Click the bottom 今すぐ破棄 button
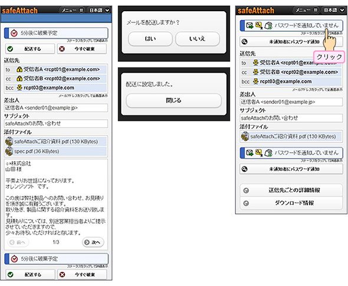This screenshot has width=348, height=286. pyautogui.click(x=82, y=274)
